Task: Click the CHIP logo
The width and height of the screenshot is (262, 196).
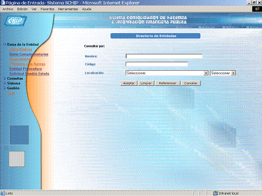Action: [x=15, y=21]
